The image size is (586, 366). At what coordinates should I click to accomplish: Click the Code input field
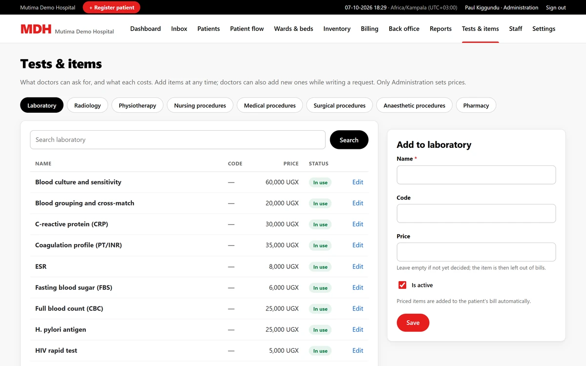pos(476,213)
